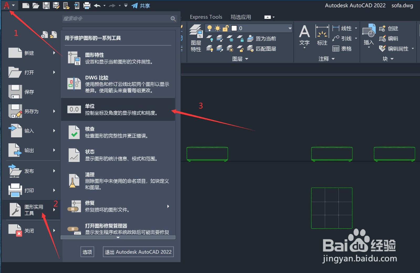This screenshot has width=420, height=273.
Task: Click Open from Web & Mobile icon
Action: point(66,6)
